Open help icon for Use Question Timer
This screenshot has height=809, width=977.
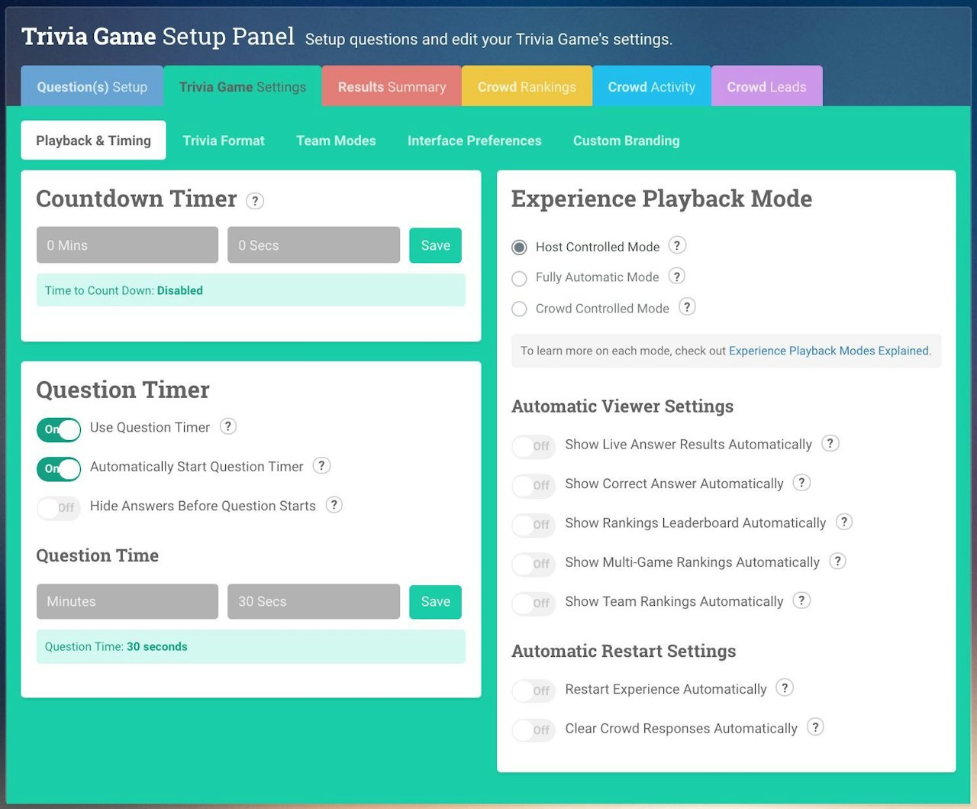pyautogui.click(x=227, y=426)
